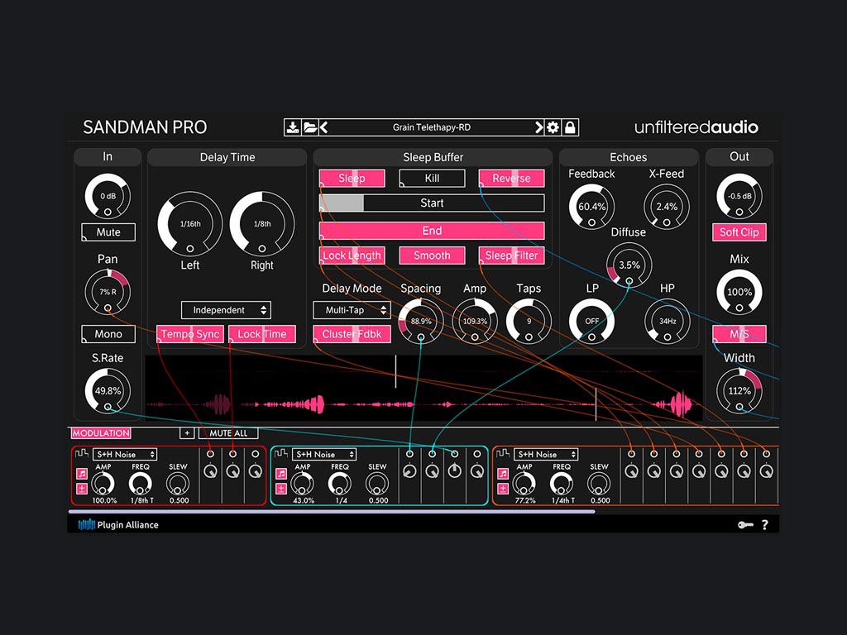Toggle the plus-minus bipolar icon on the cyan modulator
847x635 pixels.
[281, 489]
